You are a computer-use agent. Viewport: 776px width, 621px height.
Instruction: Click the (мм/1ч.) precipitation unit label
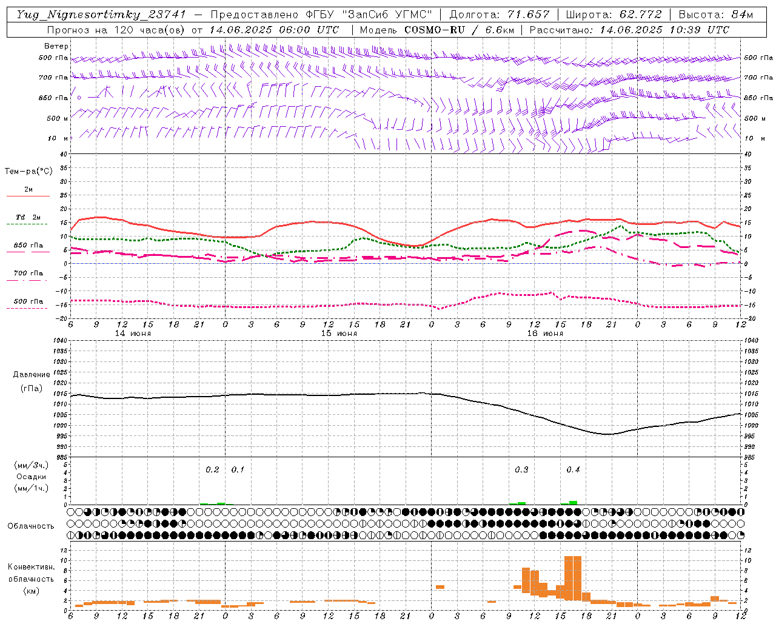point(32,488)
